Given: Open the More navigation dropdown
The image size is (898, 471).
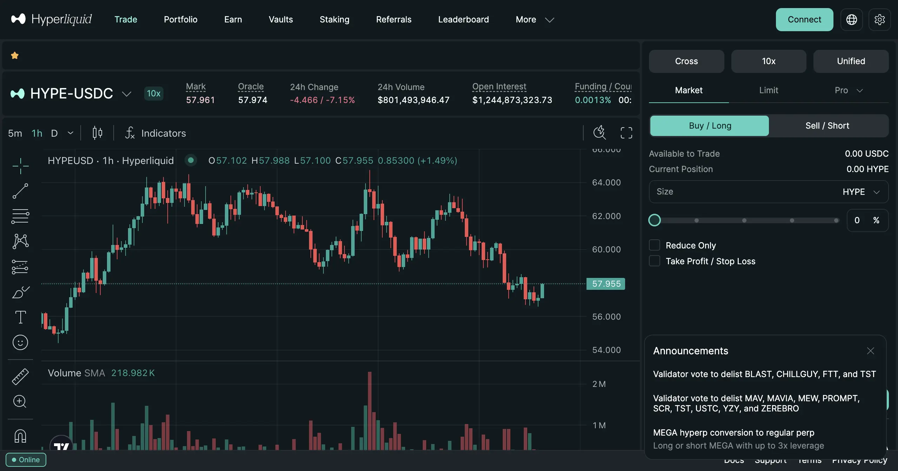Looking at the screenshot, I should (535, 20).
